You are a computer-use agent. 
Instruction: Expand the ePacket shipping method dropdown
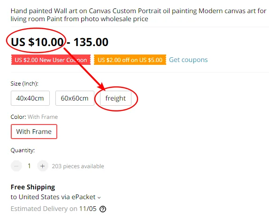pos(99,198)
